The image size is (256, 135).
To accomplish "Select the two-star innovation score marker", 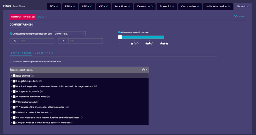I will click(149, 44).
